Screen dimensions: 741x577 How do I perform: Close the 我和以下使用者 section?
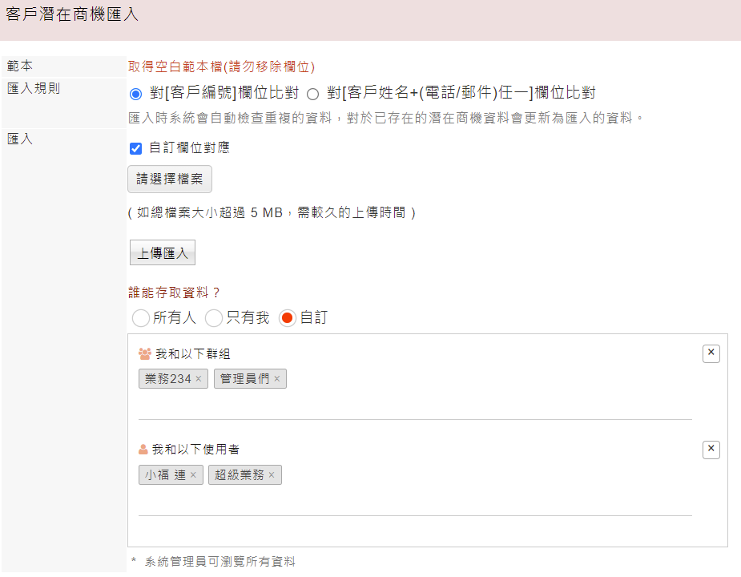711,450
